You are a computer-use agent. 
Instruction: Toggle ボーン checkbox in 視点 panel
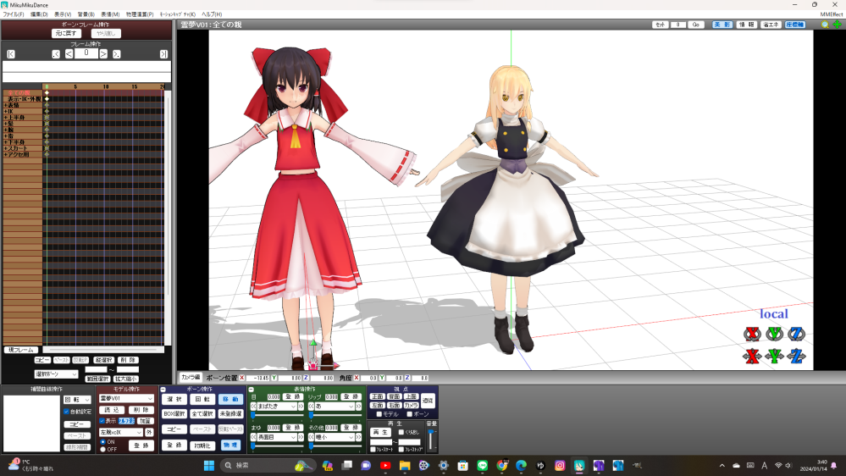(410, 414)
